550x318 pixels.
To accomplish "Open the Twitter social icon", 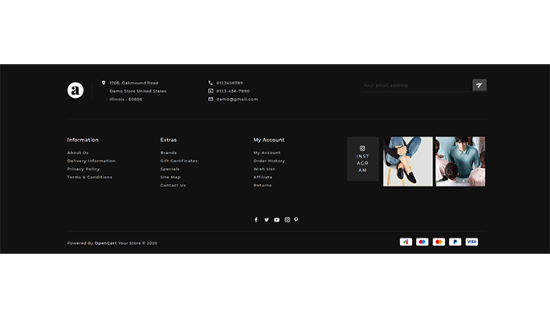I will (x=267, y=220).
